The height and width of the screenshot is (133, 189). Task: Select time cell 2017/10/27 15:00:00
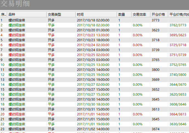[x=93, y=90]
